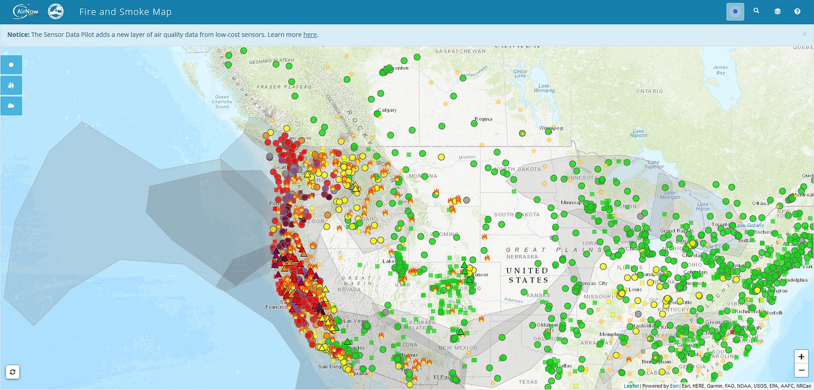Click the 'Winnipeg' city label
The height and width of the screenshot is (390, 814).
[551, 128]
